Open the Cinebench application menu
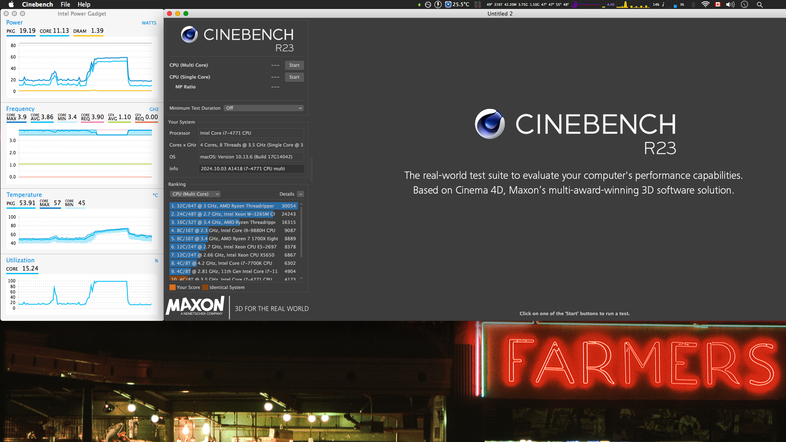786x442 pixels. 37,5
